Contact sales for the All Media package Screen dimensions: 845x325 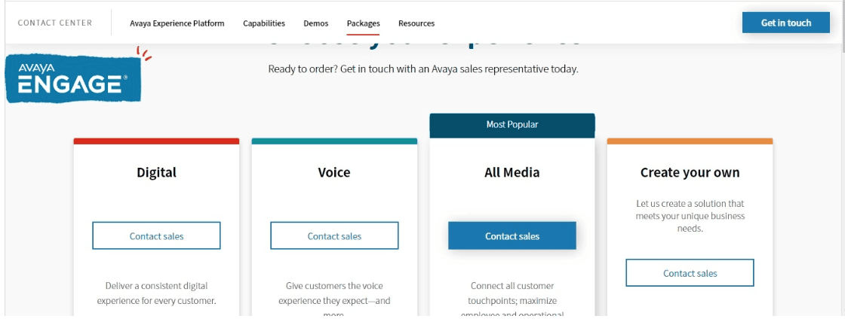tap(512, 235)
